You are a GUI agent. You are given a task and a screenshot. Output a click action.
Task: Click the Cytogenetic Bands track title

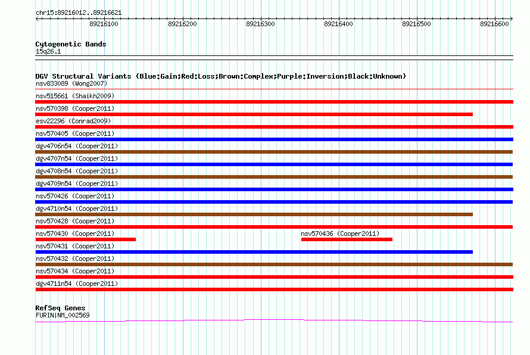click(71, 44)
